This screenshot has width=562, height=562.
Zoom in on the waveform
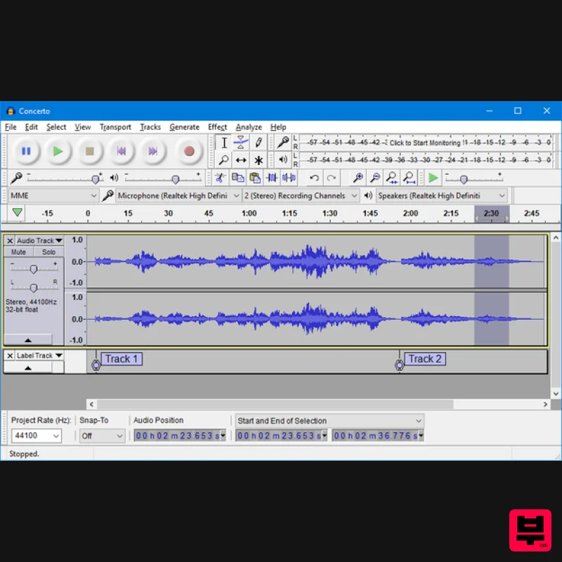[358, 178]
